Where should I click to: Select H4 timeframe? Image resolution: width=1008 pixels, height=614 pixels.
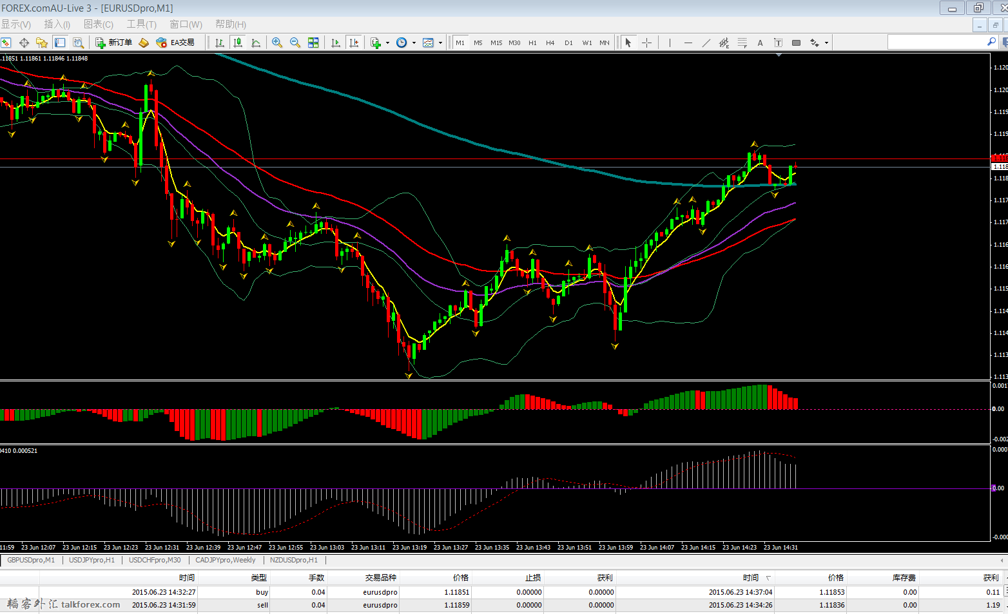[550, 43]
